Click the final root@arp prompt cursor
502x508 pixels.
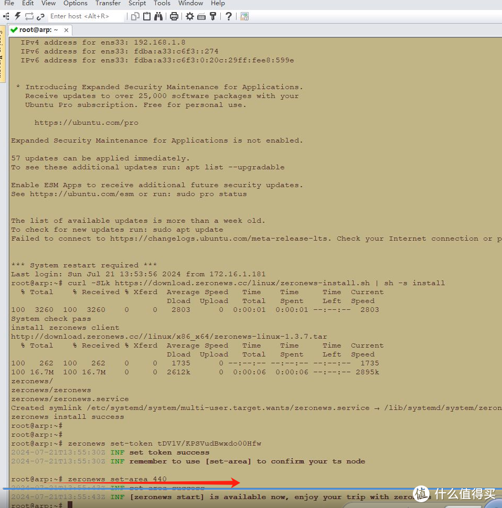pos(70,505)
